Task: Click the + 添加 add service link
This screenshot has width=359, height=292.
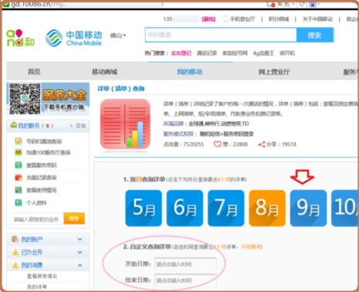Action: [78, 126]
